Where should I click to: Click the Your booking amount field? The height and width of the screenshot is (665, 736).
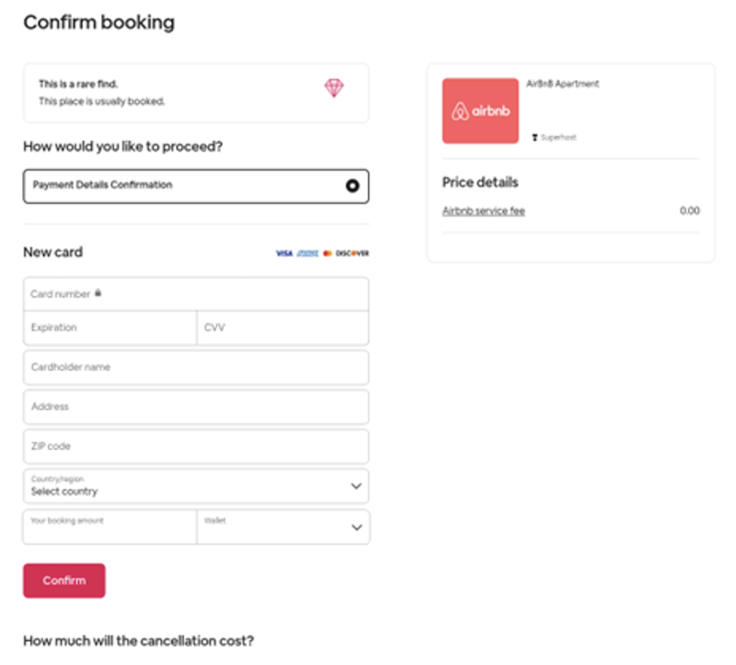(x=109, y=528)
